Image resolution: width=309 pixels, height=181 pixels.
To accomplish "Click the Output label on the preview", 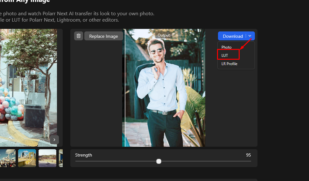I will click(164, 35).
